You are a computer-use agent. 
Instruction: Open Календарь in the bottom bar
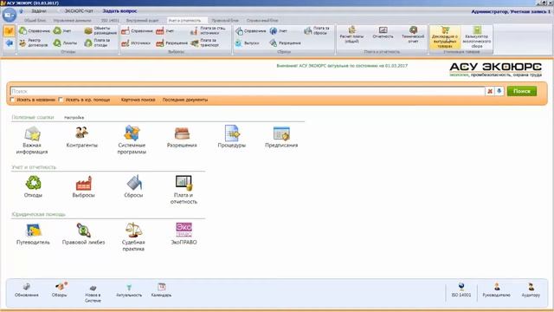tap(162, 290)
